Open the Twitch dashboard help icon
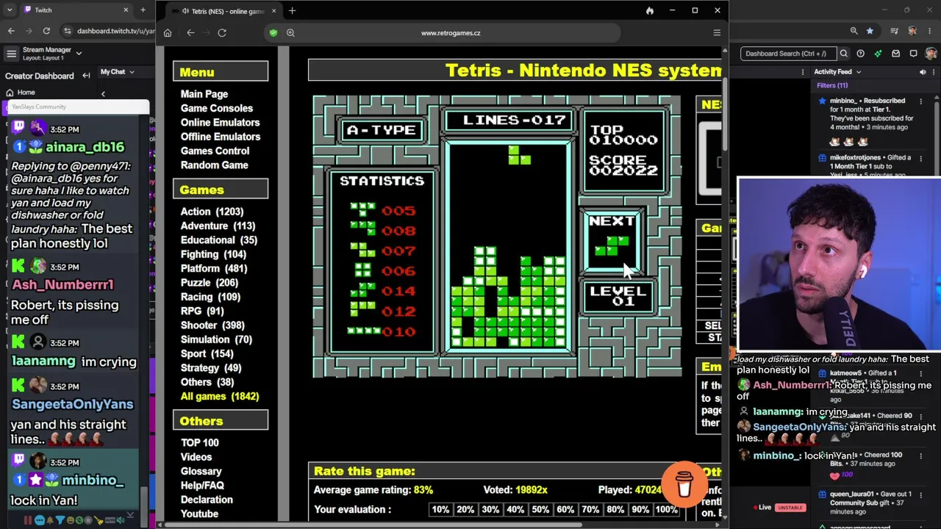The image size is (941, 529). pyautogui.click(x=860, y=54)
